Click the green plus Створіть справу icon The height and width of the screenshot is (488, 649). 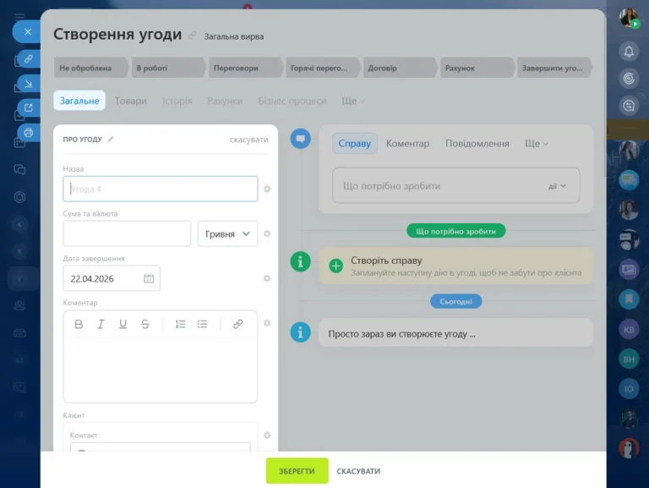pos(335,266)
